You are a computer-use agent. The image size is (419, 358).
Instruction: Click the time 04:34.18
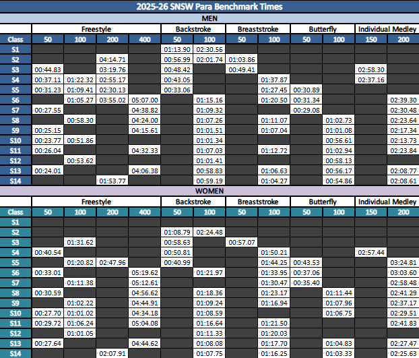145,313
